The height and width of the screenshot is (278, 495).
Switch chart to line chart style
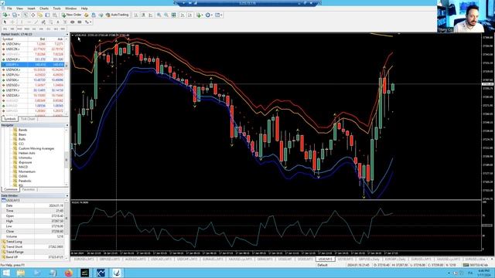(x=151, y=15)
